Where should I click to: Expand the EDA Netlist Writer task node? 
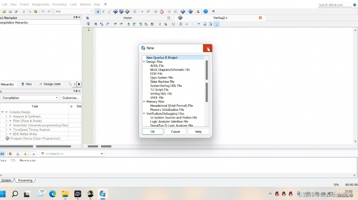click(x=6, y=134)
